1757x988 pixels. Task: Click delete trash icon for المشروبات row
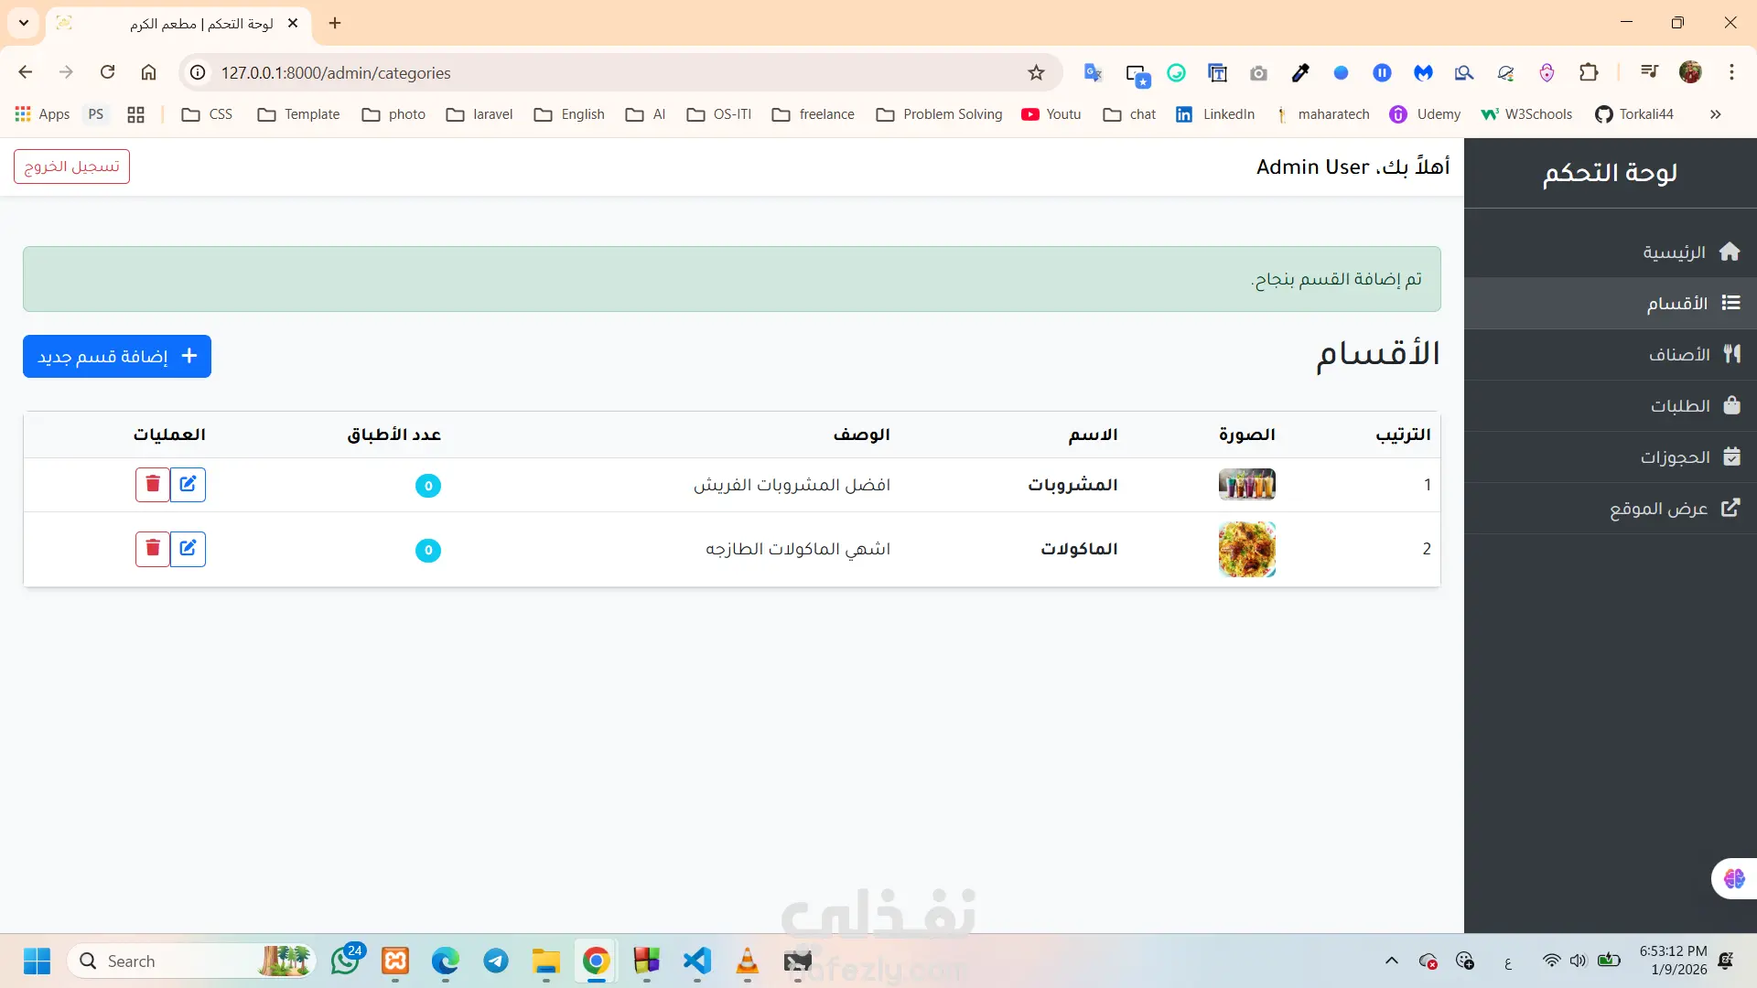[153, 484]
